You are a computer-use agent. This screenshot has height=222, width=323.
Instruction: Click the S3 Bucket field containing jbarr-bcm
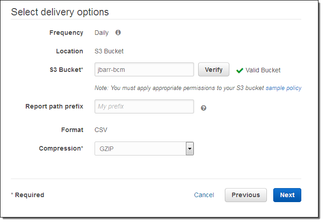pos(144,70)
